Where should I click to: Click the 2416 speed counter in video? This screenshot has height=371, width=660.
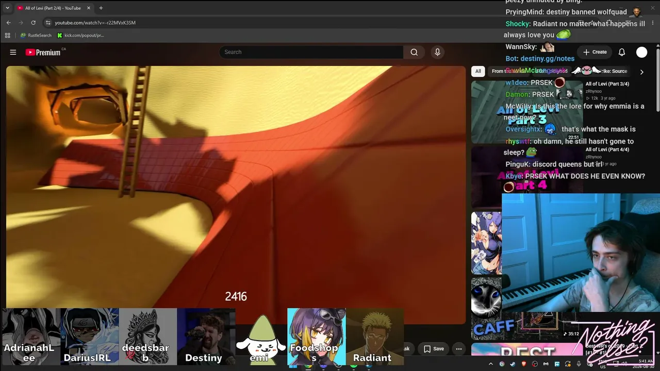[x=236, y=296]
